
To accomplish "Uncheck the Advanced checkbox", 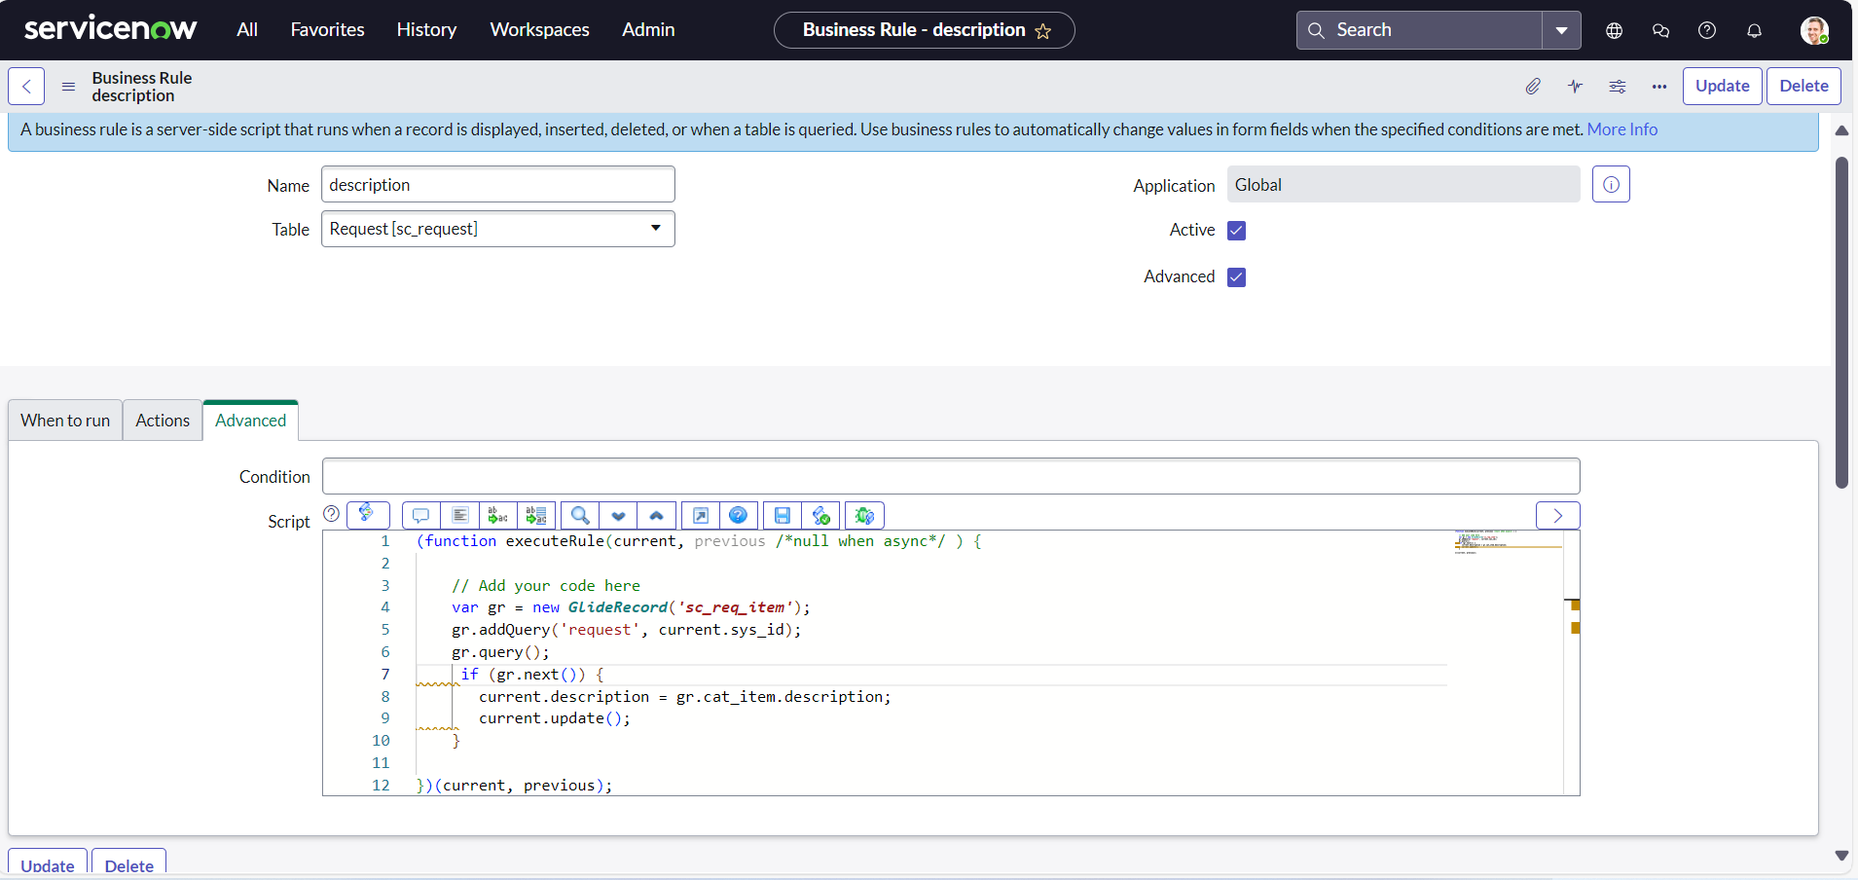I will coord(1236,277).
